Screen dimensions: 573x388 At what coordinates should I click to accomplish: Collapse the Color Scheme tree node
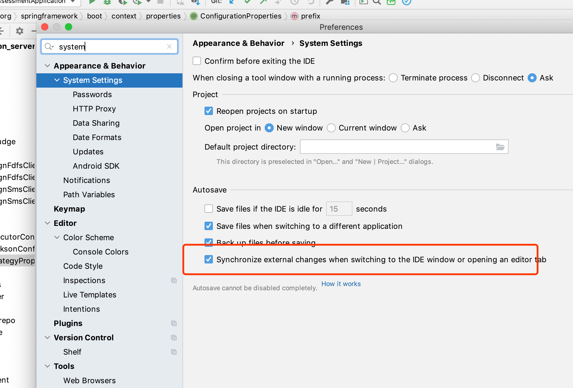coord(57,238)
